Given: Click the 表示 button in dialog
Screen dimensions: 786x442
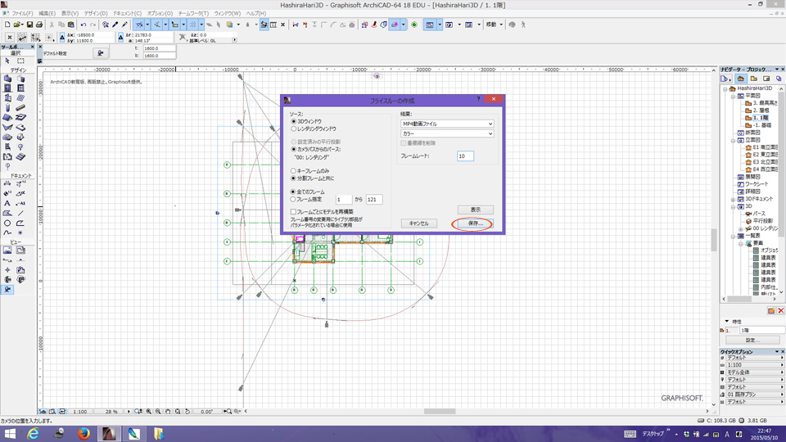Looking at the screenshot, I should 475,210.
